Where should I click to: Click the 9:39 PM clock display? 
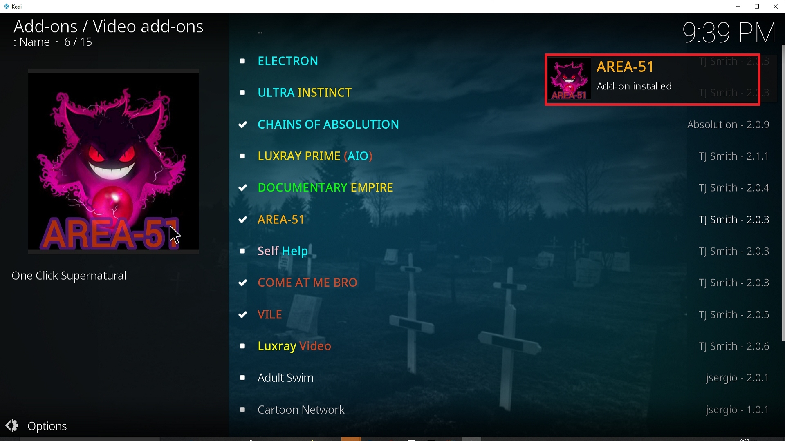[729, 33]
